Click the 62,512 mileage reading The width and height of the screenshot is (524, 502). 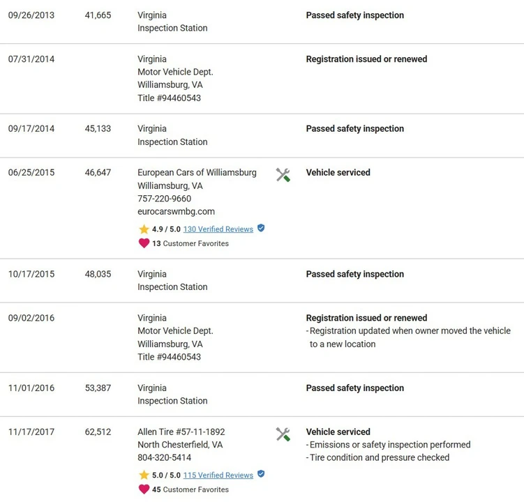pos(98,432)
